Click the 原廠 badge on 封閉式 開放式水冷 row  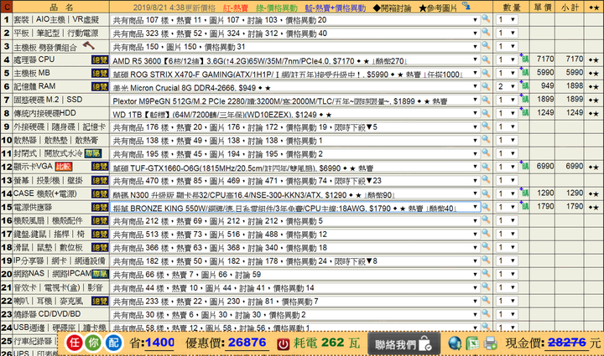pyautogui.click(x=93, y=154)
